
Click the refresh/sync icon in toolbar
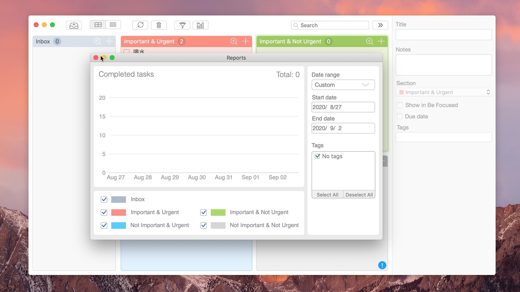tap(140, 25)
